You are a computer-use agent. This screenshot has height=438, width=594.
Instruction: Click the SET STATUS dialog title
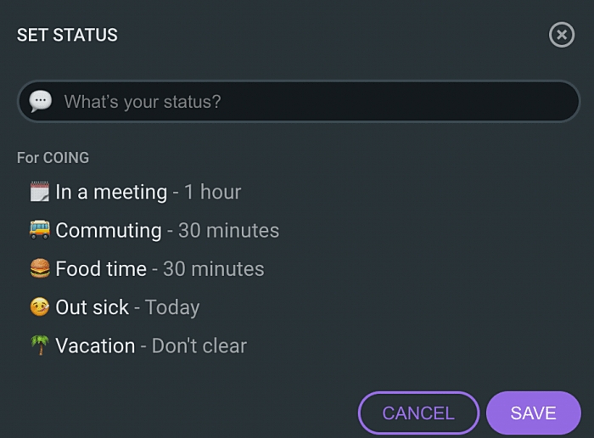(x=67, y=35)
